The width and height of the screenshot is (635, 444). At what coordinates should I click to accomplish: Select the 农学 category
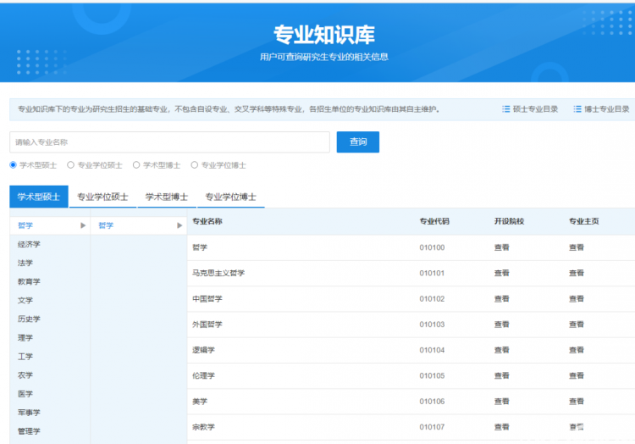click(x=25, y=375)
